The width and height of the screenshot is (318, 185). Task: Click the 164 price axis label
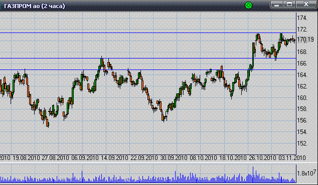pyautogui.click(x=302, y=75)
